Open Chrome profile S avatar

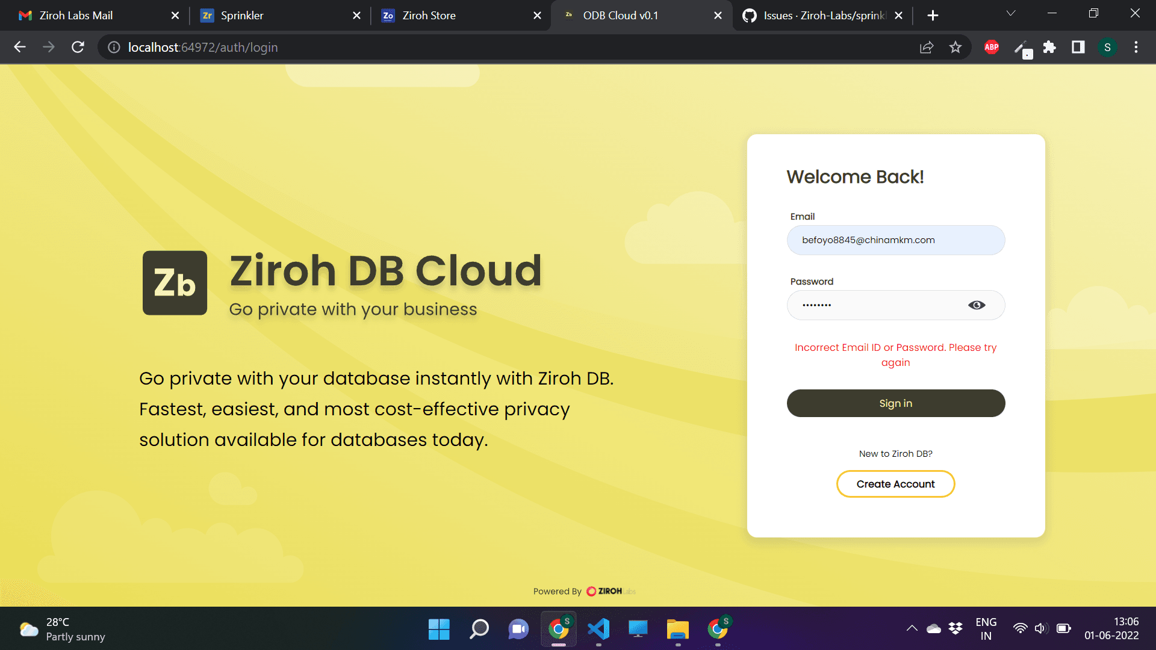point(1107,47)
